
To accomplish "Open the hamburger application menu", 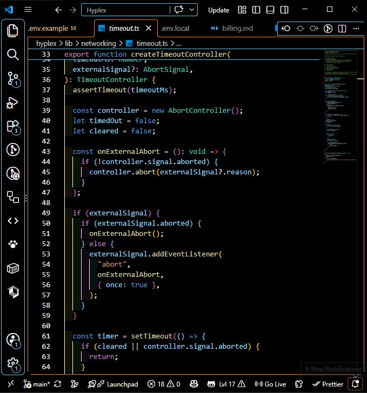I will point(28,10).
